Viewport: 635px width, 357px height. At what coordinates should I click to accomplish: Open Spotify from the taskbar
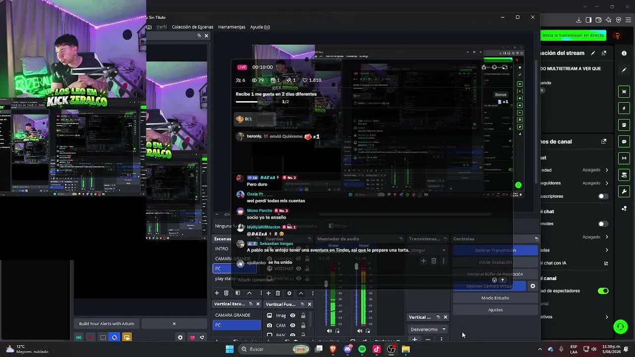(362, 349)
